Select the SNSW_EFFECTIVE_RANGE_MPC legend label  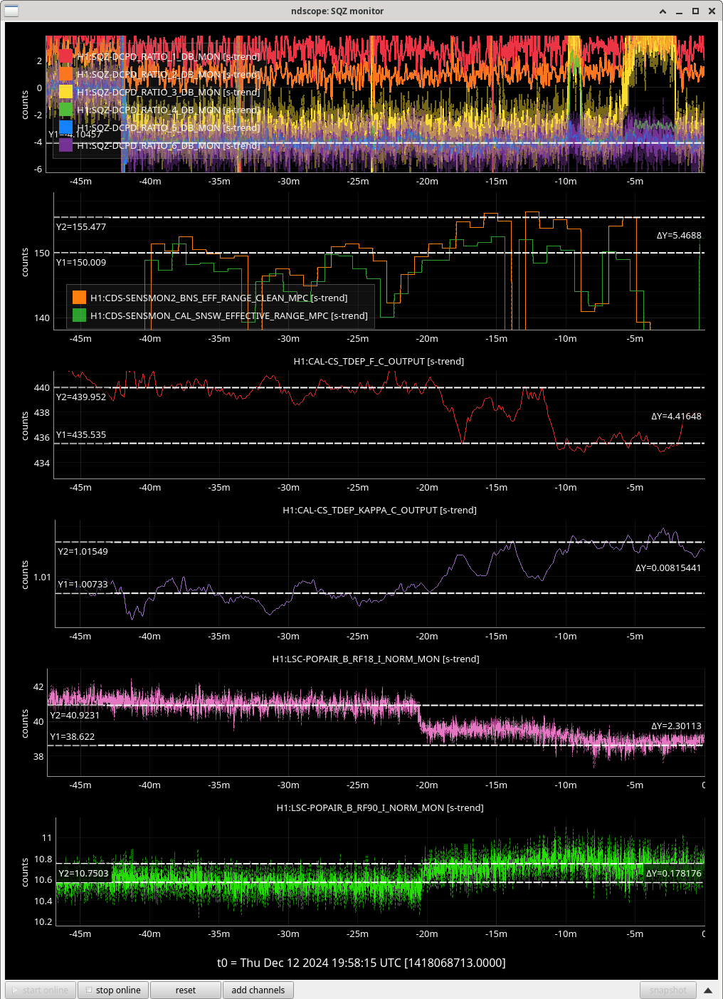[x=229, y=315]
